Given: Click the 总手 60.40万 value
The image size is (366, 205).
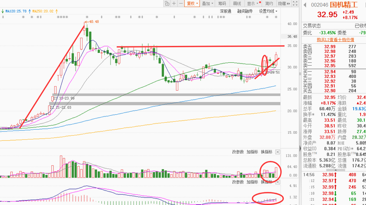Looking at the screenshot, I should [327, 109].
